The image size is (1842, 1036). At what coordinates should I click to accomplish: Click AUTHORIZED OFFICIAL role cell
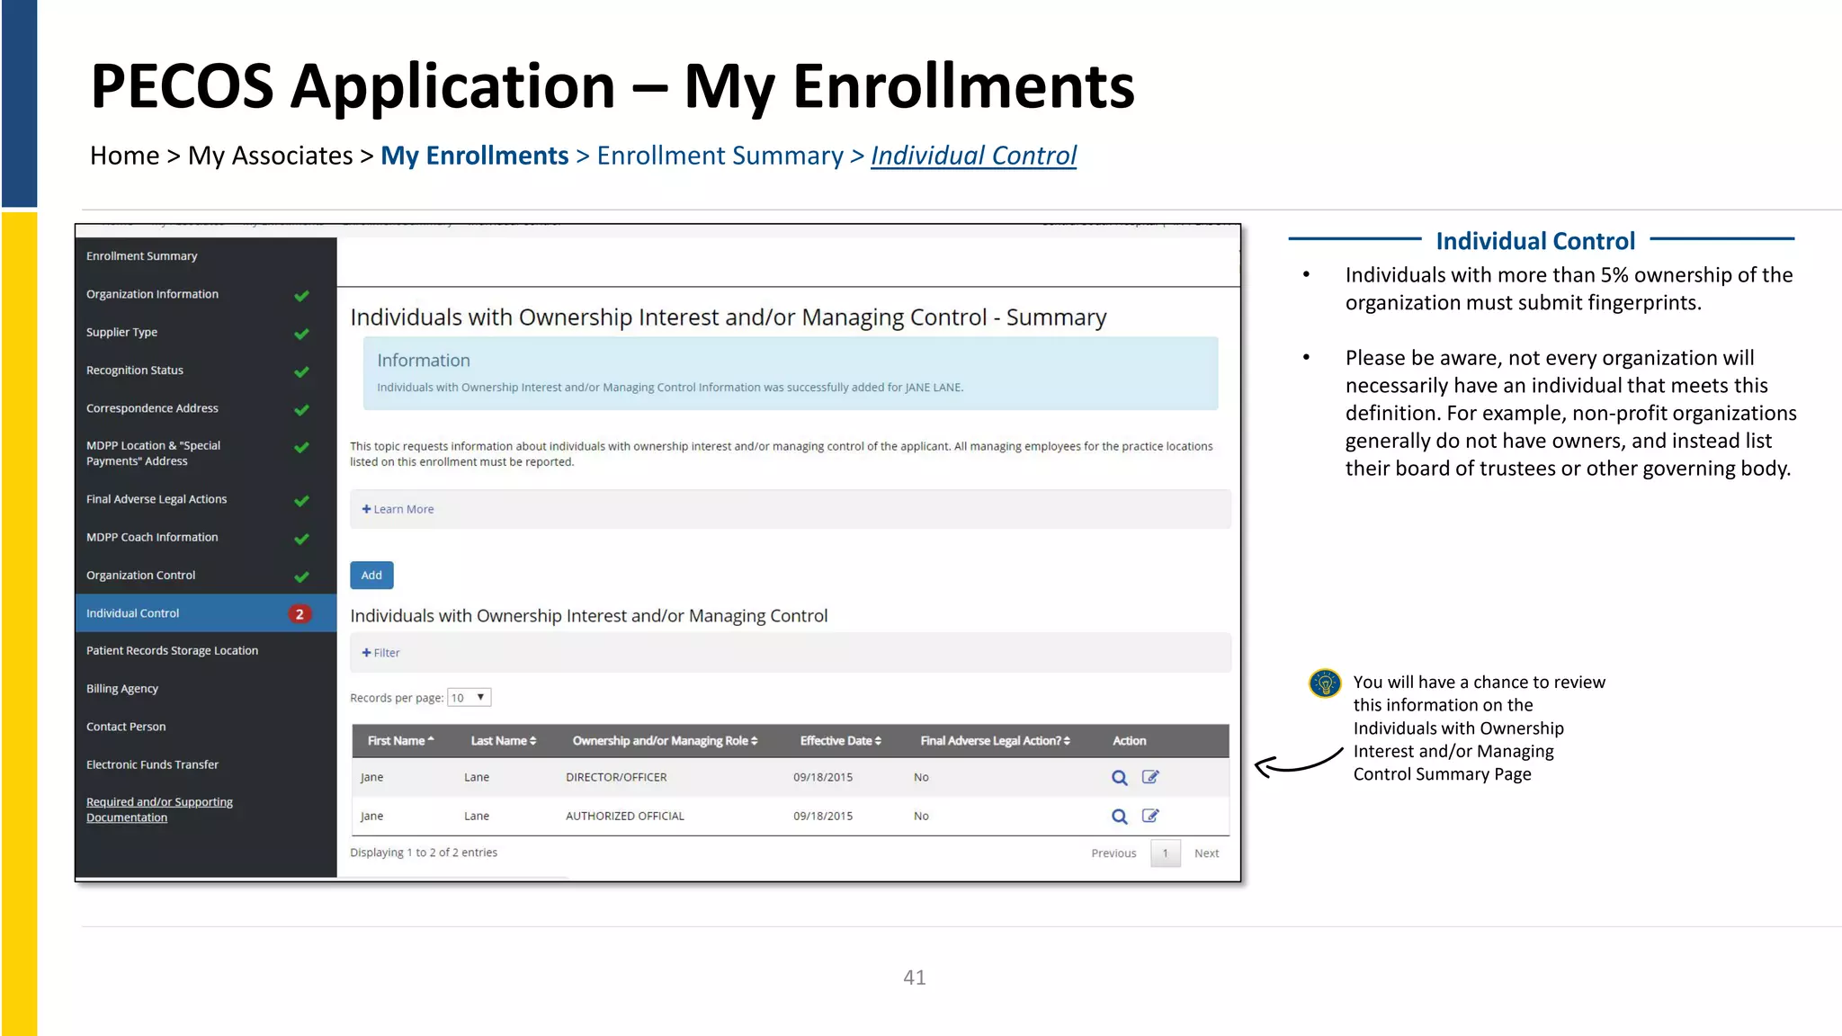pyautogui.click(x=625, y=817)
